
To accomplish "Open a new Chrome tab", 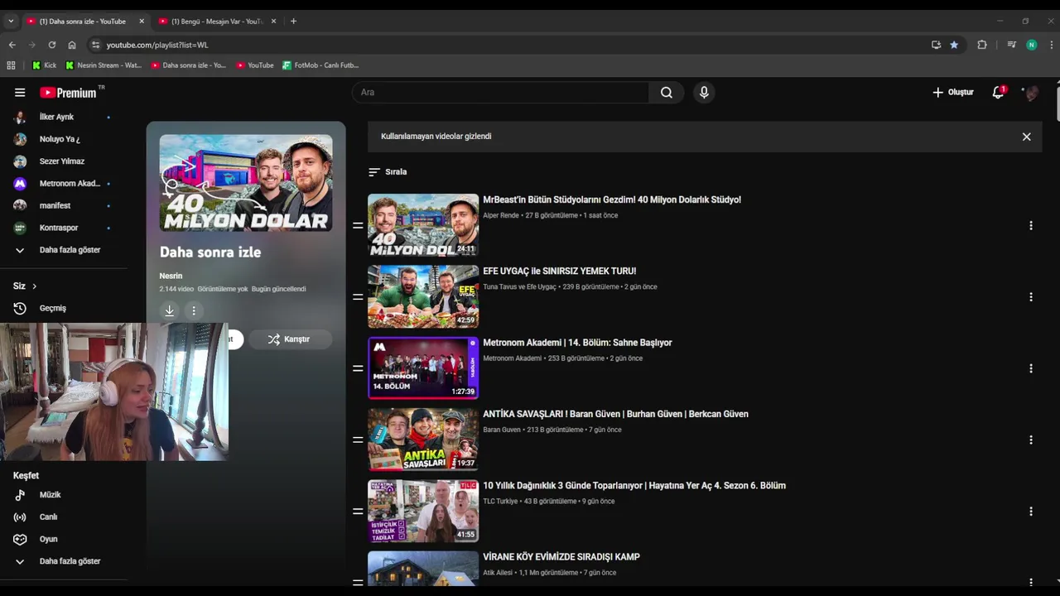I will pos(293,22).
